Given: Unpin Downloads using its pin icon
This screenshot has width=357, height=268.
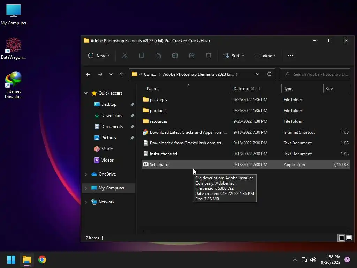Looking at the screenshot, I should click(132, 116).
